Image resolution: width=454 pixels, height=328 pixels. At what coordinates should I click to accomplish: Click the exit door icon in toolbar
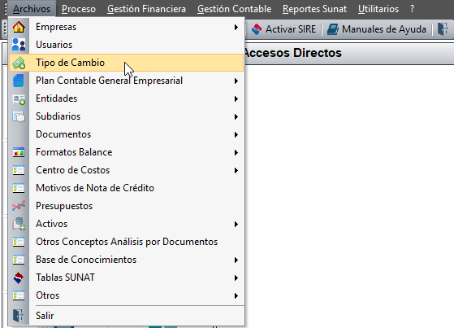click(x=443, y=29)
